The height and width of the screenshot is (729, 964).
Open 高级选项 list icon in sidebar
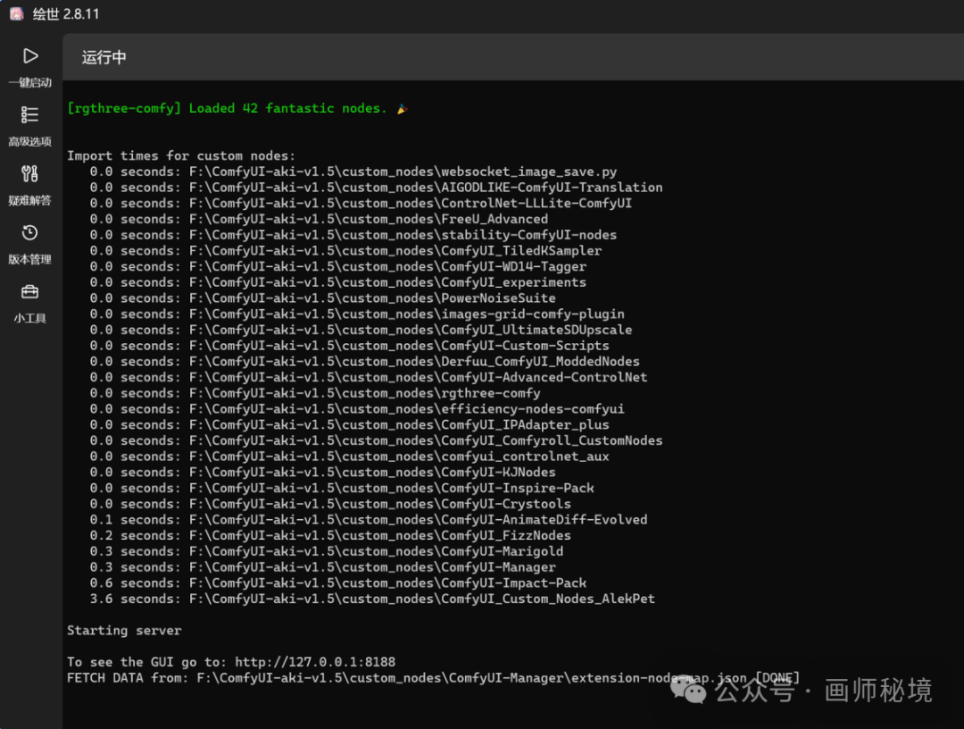click(29, 115)
